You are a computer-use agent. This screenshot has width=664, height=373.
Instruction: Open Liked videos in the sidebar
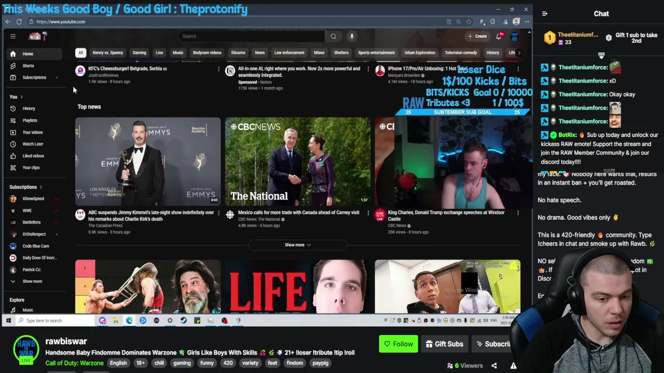33,155
